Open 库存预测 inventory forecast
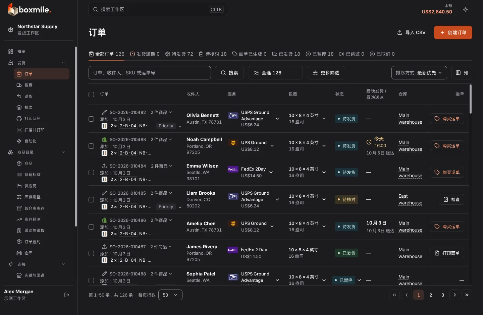 coord(42,219)
